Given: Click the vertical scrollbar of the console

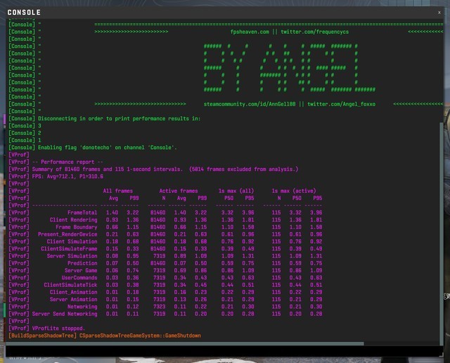Looking at the screenshot, I should [x=441, y=233].
